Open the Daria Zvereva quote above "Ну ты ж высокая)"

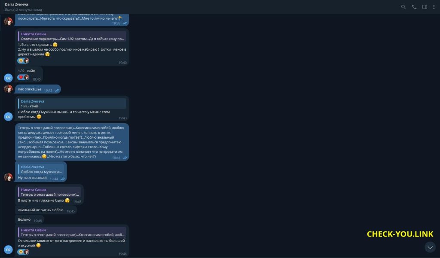coord(40,169)
